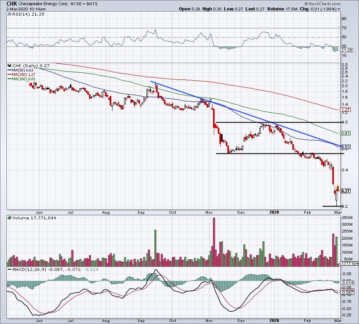Click the Nov label on price panel axis
The height and width of the screenshot is (324, 359).
point(209,212)
